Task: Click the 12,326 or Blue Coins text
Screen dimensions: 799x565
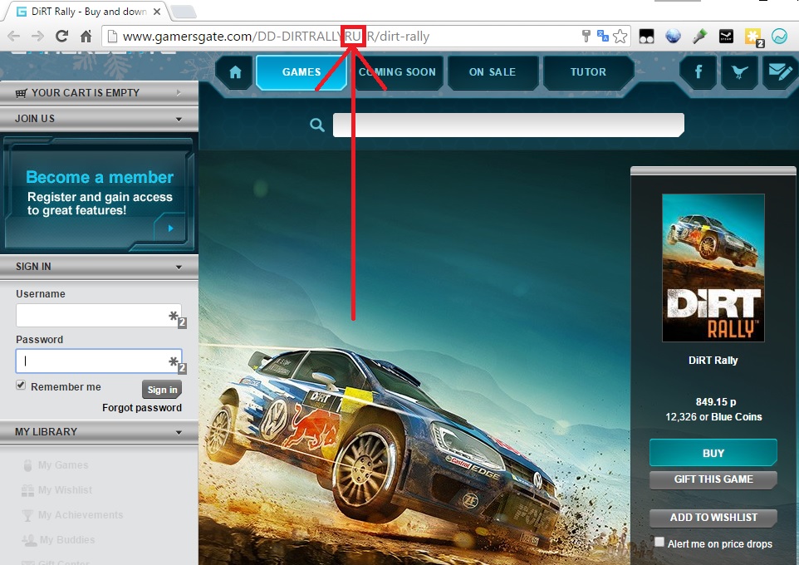Action: tap(713, 416)
